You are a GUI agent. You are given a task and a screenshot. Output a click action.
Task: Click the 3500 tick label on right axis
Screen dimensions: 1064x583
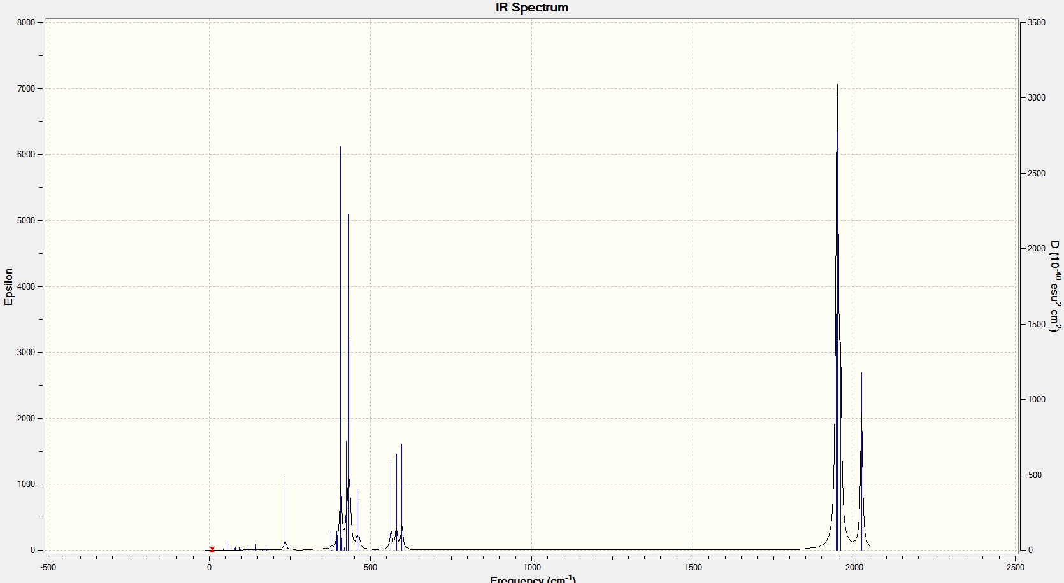click(1037, 23)
